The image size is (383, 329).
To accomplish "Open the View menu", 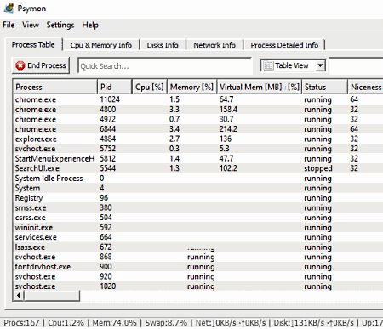I will click(x=31, y=25).
